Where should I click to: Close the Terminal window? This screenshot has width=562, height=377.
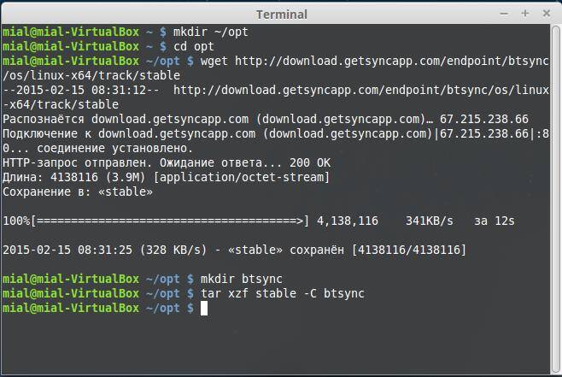(545, 13)
